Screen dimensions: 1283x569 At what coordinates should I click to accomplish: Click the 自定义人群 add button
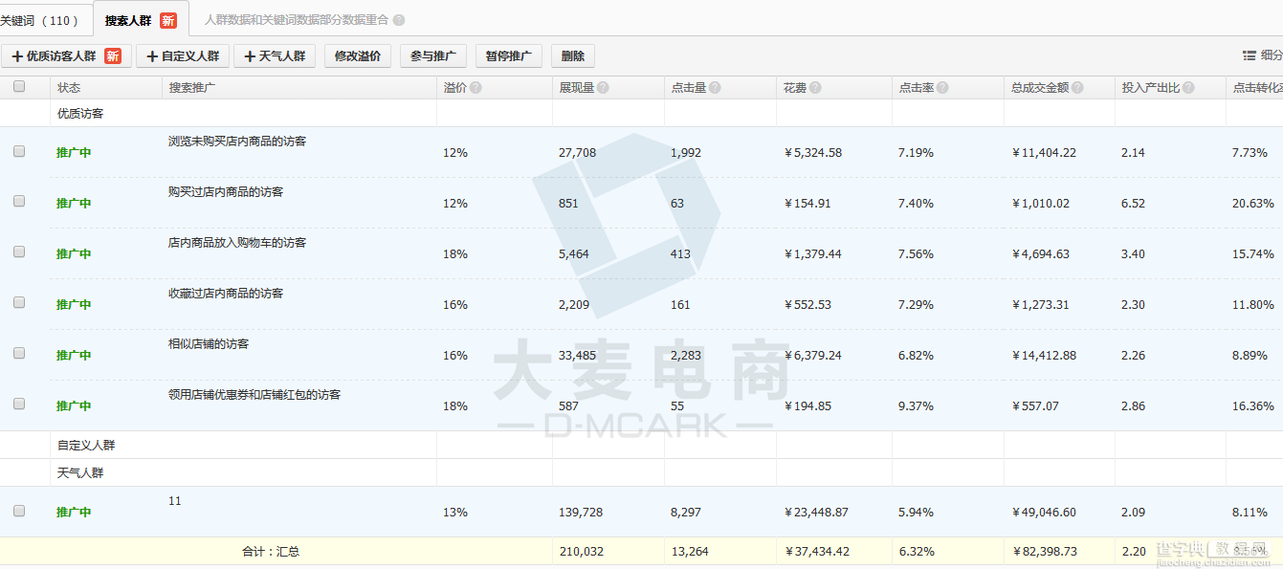tap(183, 56)
